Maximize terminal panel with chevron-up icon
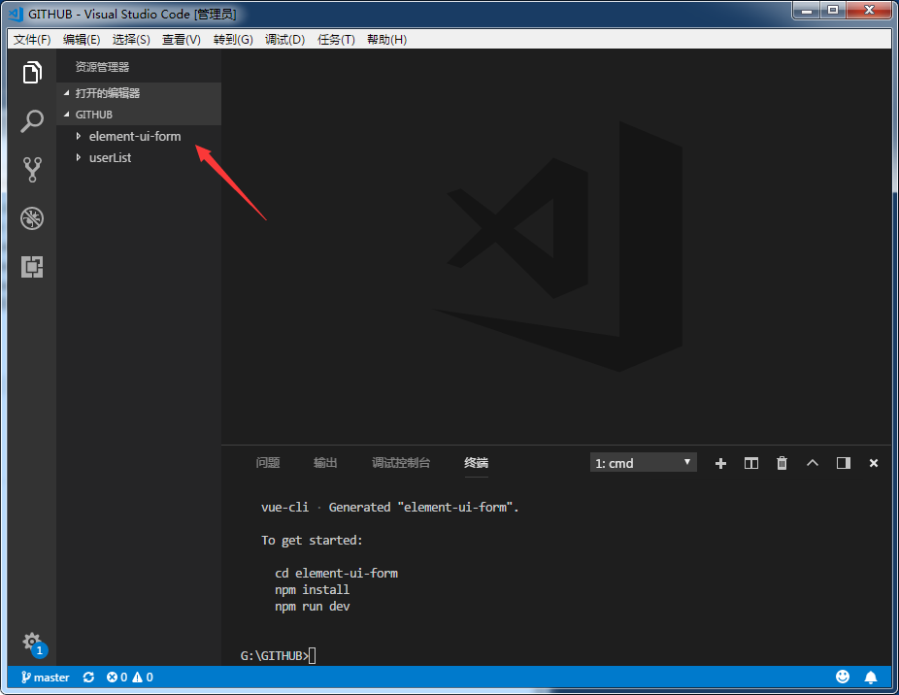 (813, 463)
